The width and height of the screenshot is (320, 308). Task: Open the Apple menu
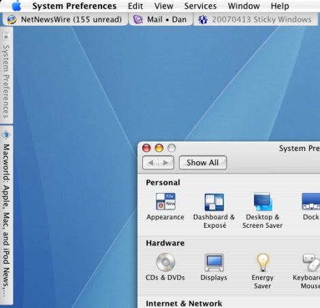click(x=16, y=5)
